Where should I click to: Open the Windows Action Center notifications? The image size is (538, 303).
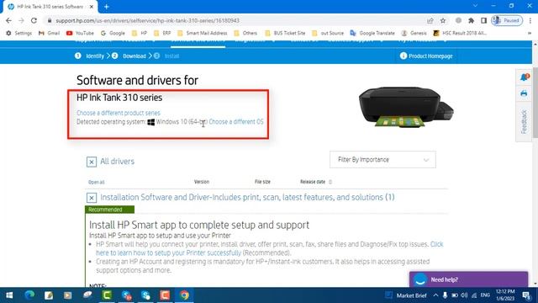527,295
